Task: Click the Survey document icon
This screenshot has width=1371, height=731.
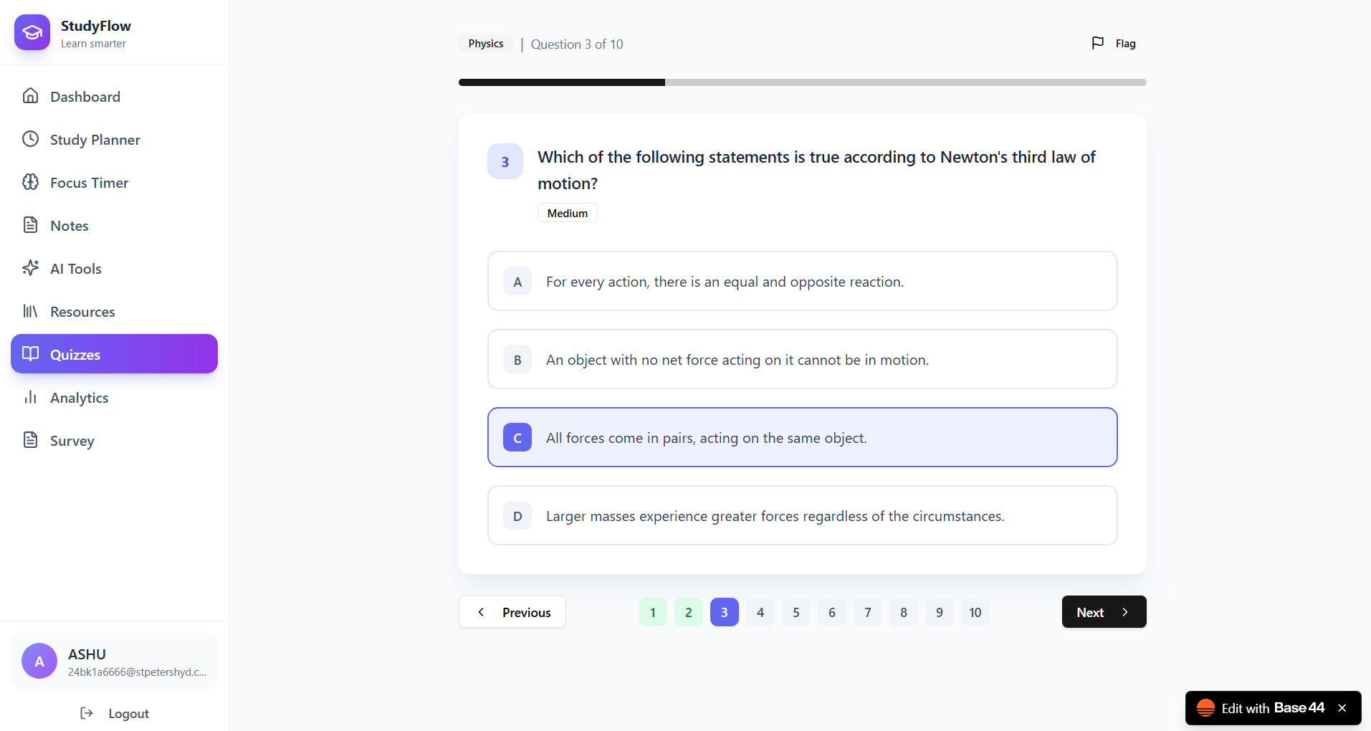Action: [x=30, y=440]
